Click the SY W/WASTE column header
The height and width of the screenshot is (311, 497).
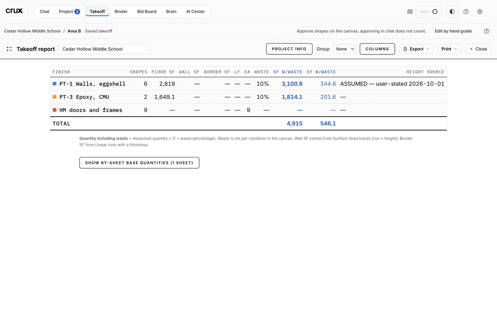click(321, 72)
